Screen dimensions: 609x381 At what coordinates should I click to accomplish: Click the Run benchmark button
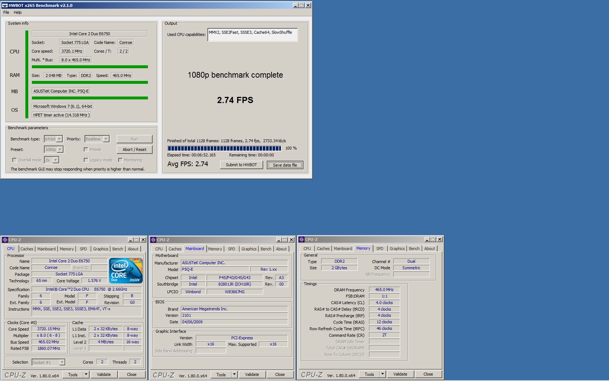click(x=134, y=139)
